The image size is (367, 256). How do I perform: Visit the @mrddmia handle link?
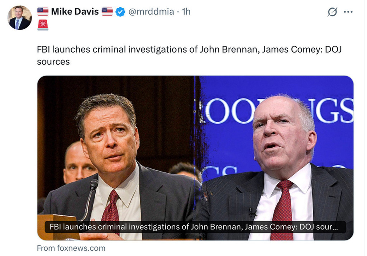[x=151, y=12]
